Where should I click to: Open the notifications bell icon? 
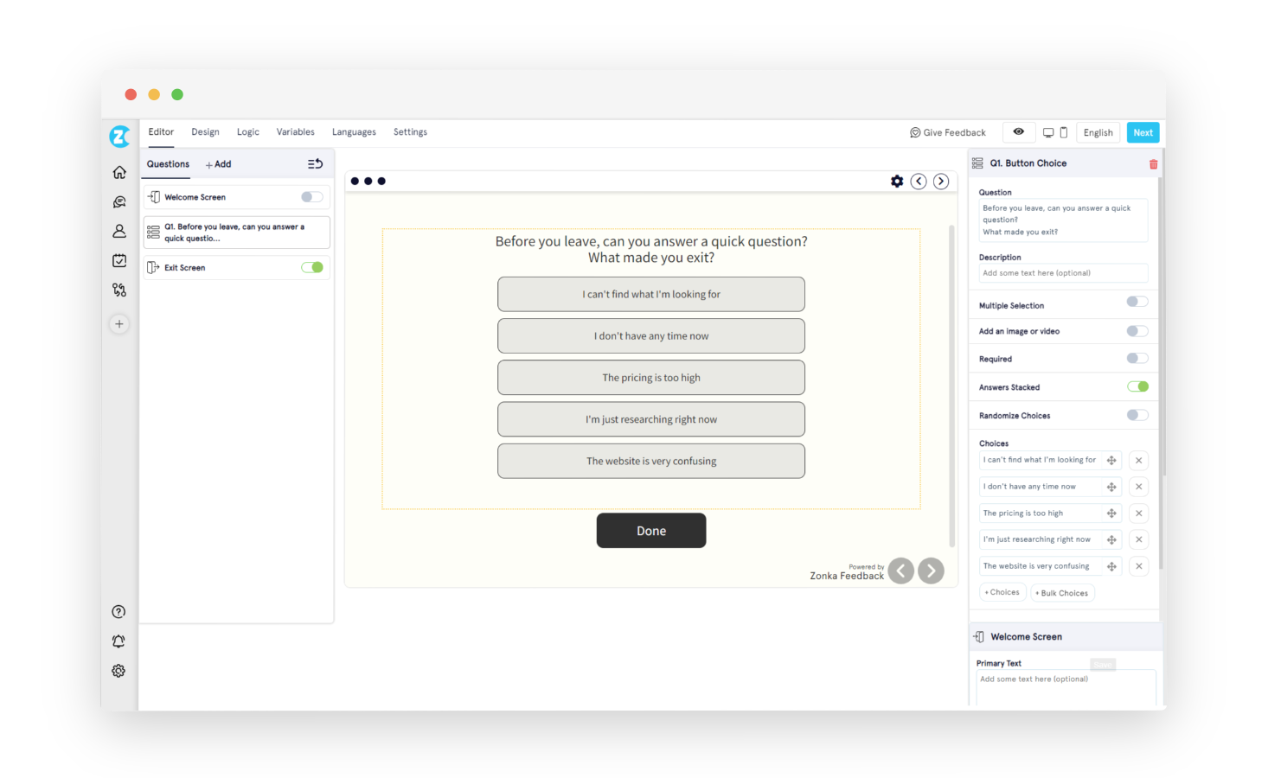118,641
